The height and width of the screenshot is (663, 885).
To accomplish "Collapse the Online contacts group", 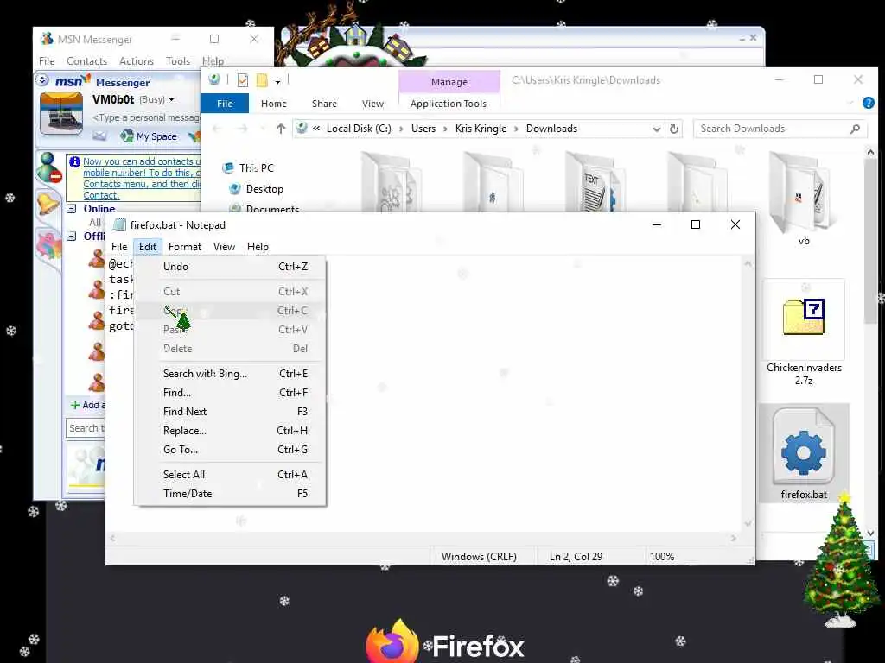I will pos(72,209).
